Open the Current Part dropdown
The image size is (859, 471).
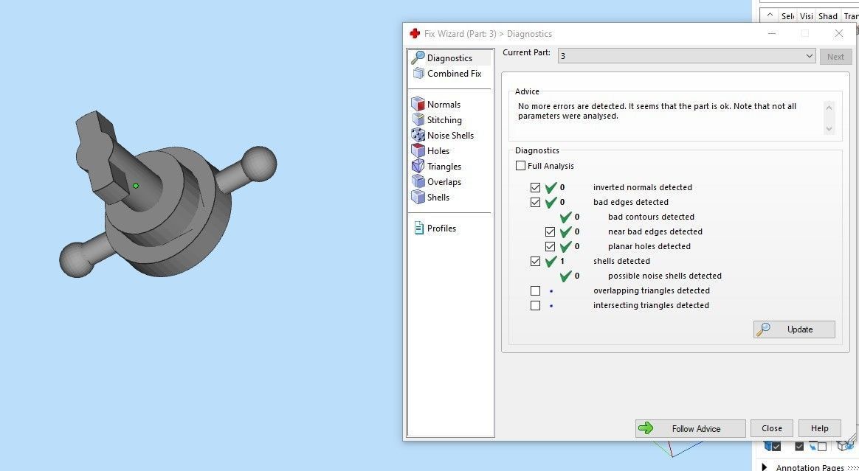[x=686, y=56]
